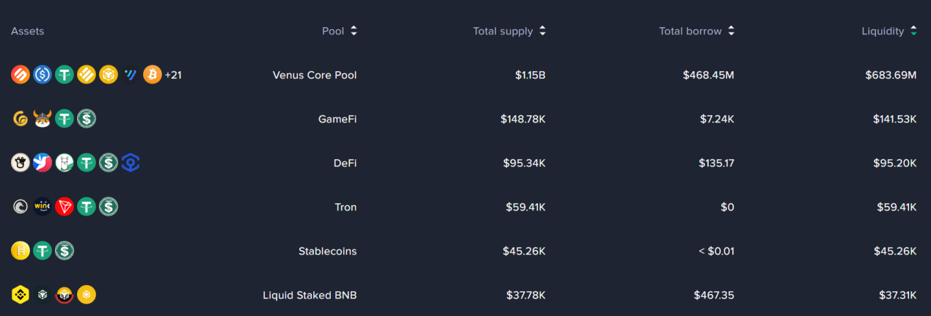The width and height of the screenshot is (931, 316).
Task: Click the USDC icon in Venus Core Pool row
Action: 43,75
